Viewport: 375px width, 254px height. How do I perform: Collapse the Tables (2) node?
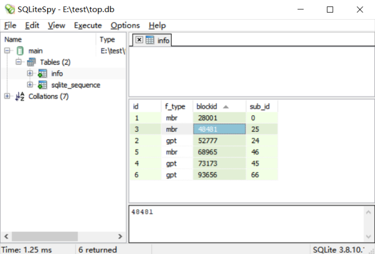pyautogui.click(x=19, y=62)
